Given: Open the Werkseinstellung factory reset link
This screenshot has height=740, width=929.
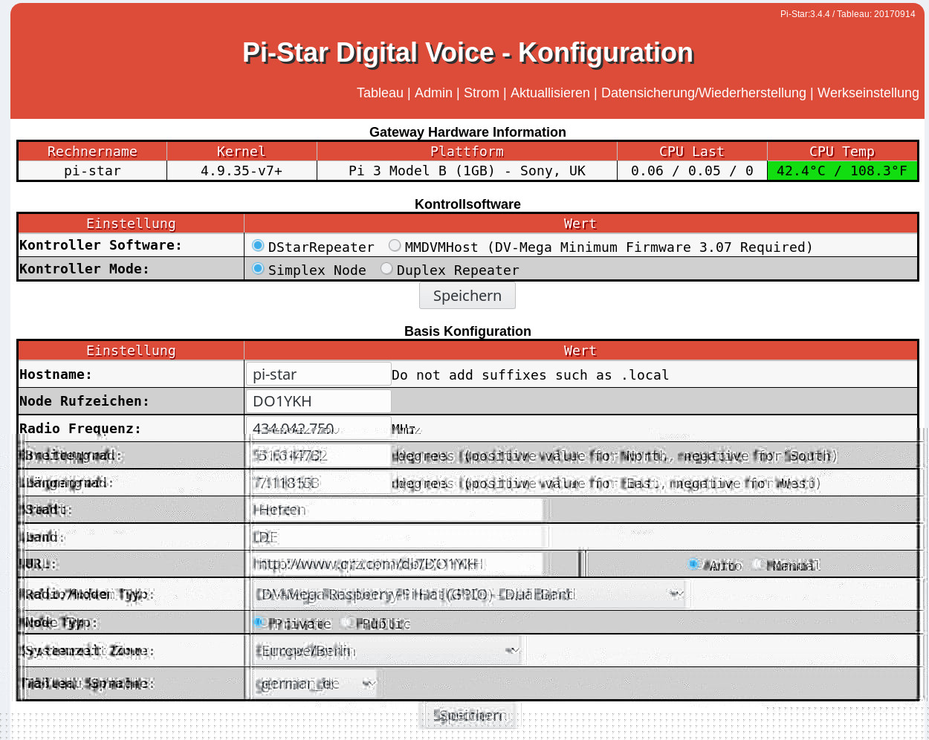Looking at the screenshot, I should 868,93.
